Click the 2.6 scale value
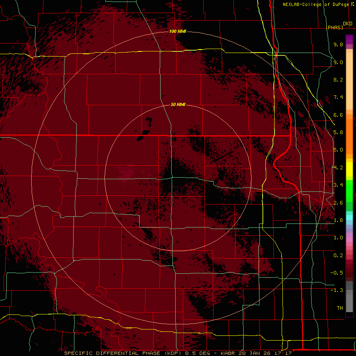Image resolution: width=356 pixels, height=356 pixels. (x=338, y=203)
